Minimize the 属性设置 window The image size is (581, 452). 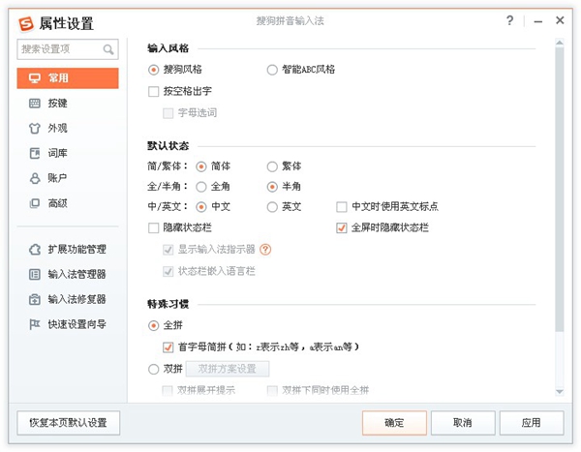coord(538,21)
